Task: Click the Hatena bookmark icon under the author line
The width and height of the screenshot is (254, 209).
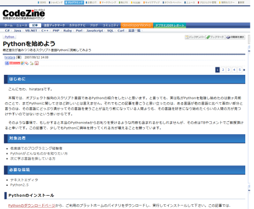Action: (x=7, y=63)
